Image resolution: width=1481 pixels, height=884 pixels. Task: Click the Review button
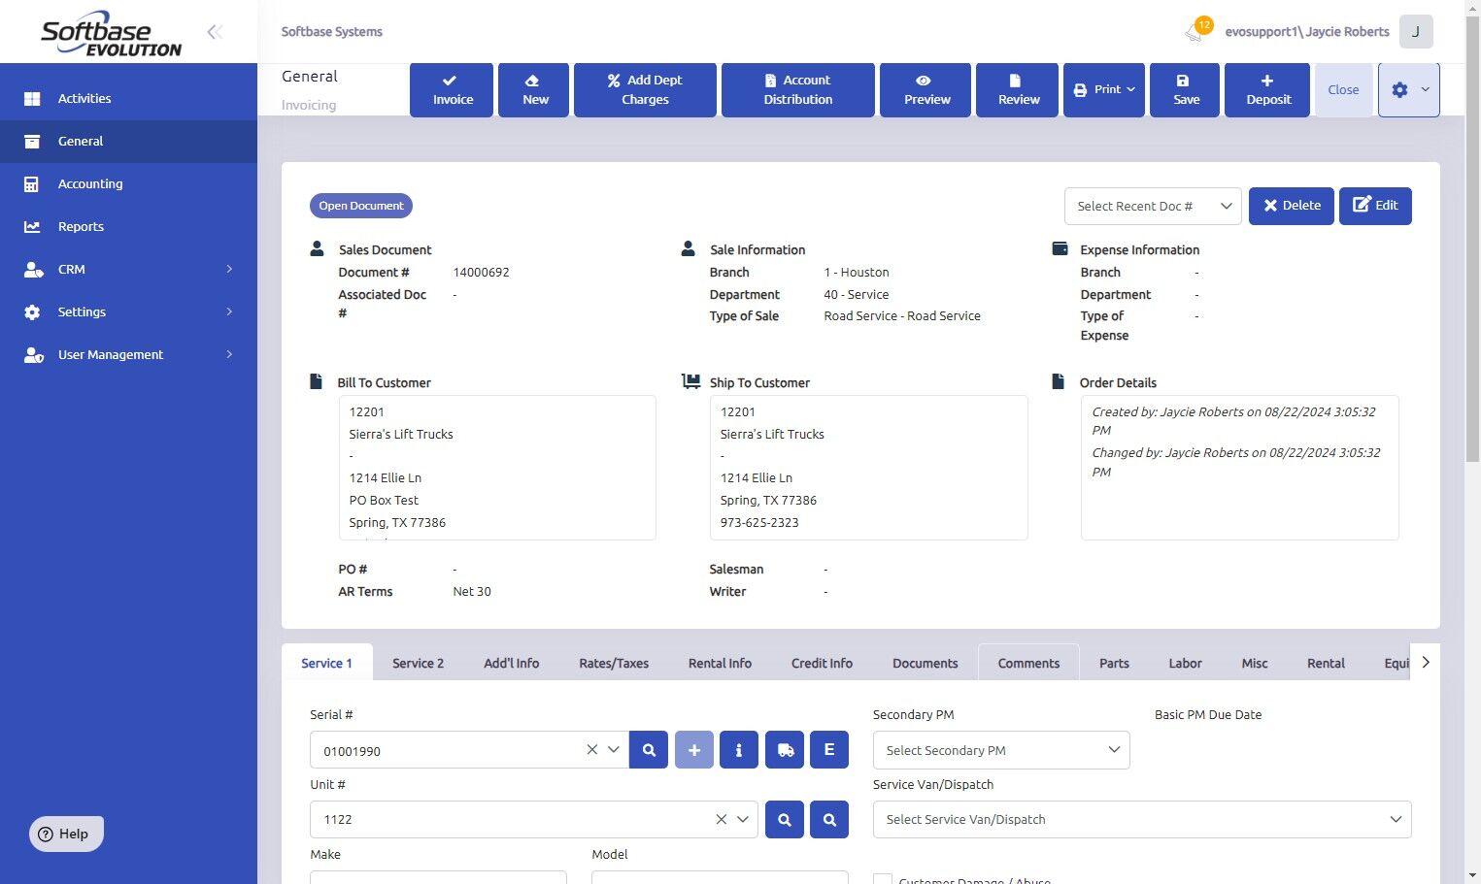[x=1018, y=90]
